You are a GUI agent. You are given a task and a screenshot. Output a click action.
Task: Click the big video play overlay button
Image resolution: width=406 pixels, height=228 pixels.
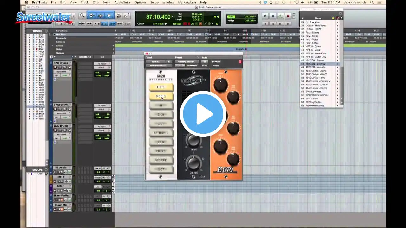pyautogui.click(x=203, y=114)
